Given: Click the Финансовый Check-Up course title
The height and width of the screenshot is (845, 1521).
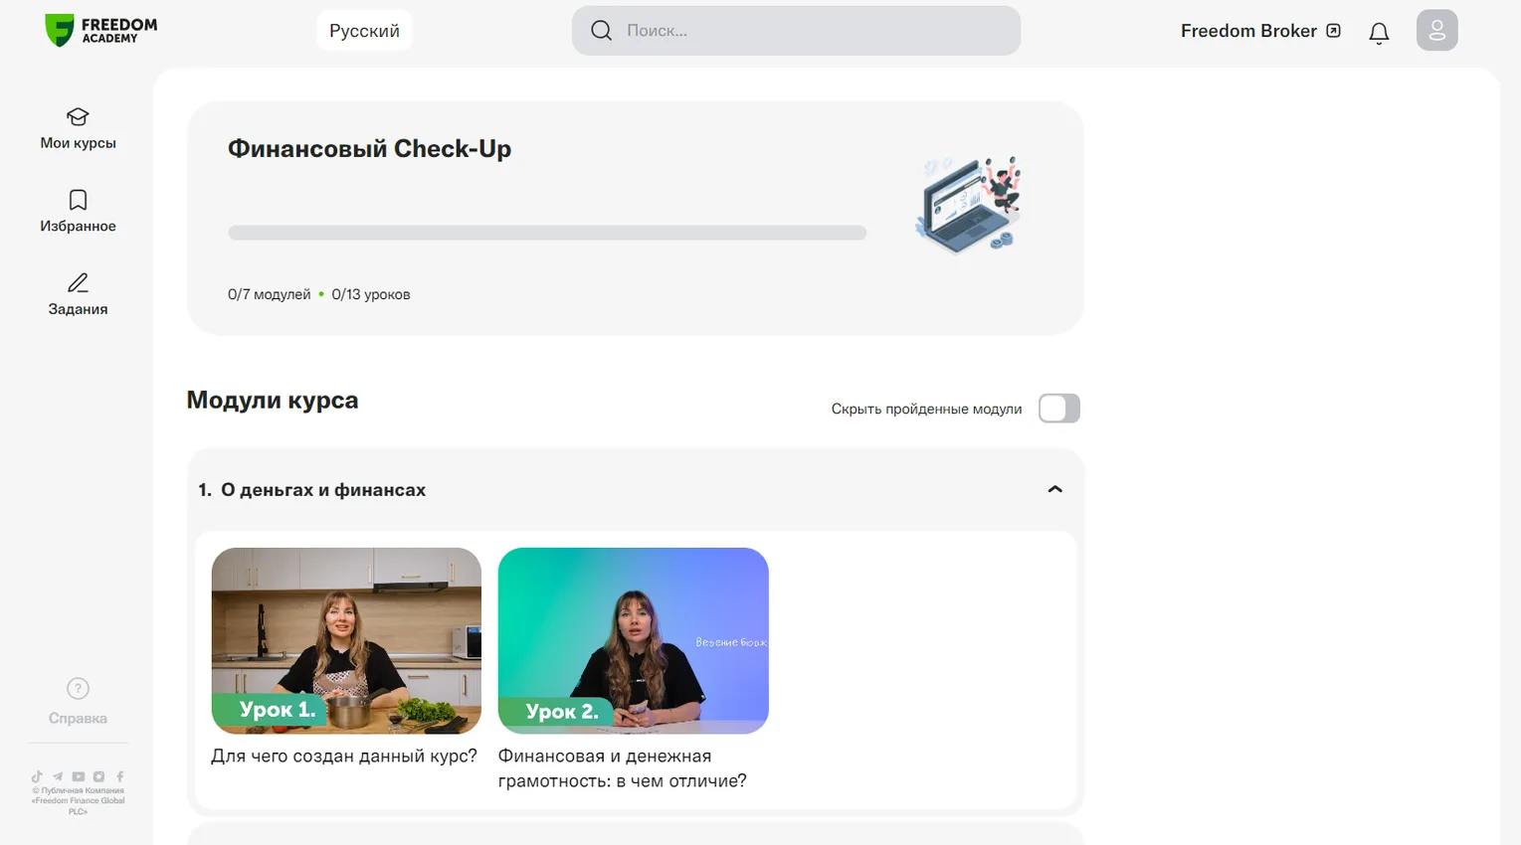Looking at the screenshot, I should (x=369, y=149).
